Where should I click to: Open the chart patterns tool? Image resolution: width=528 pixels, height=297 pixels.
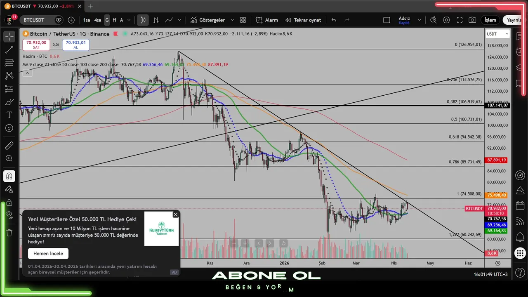coord(9,75)
